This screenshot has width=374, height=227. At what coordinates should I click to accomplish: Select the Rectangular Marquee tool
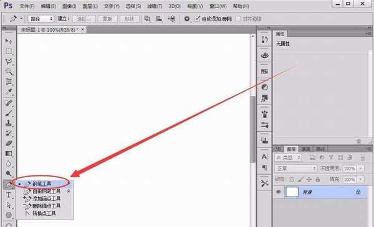coord(9,52)
